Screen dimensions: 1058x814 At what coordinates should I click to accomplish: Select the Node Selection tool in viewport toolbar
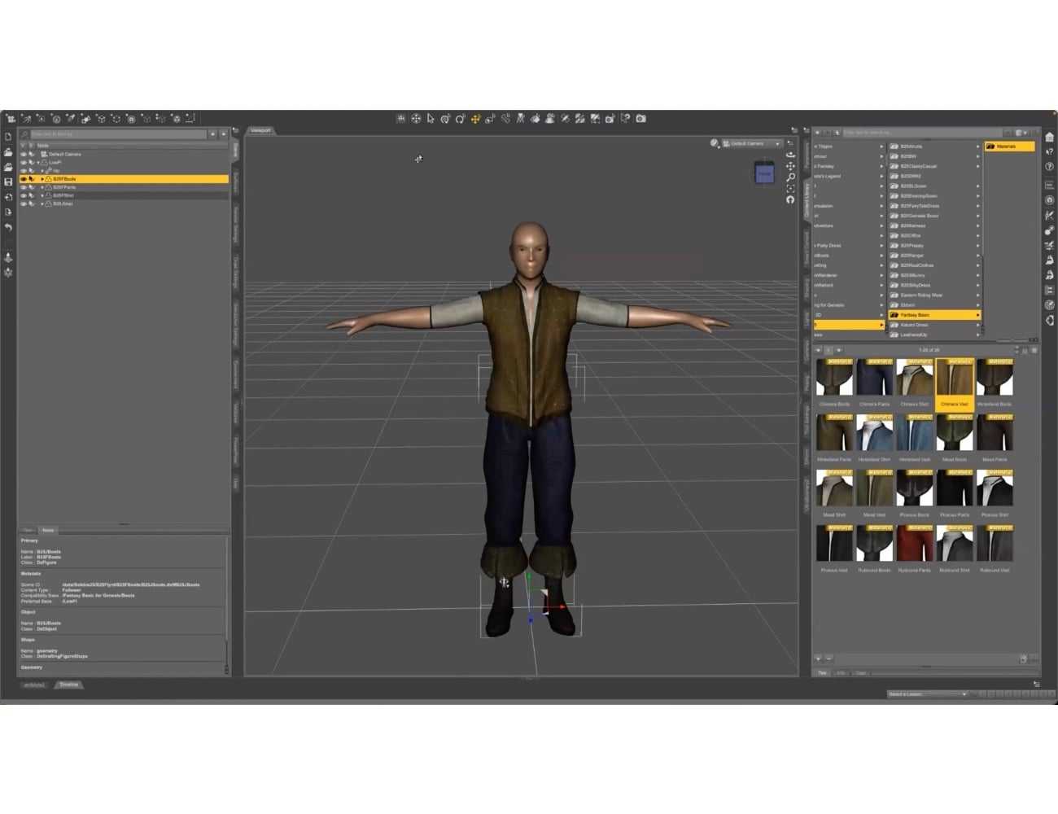[429, 119]
